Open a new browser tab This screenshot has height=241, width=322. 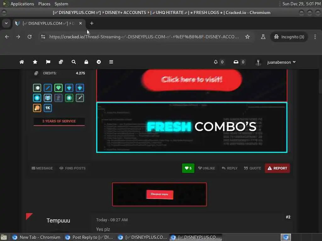92,23
